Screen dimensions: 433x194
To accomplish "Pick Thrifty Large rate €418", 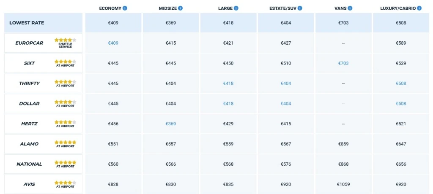I will point(228,84).
